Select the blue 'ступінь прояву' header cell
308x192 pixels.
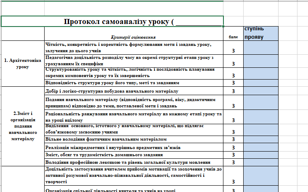click(x=261, y=34)
